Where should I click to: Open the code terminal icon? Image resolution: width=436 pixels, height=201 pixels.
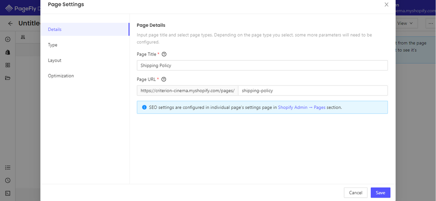pos(8,193)
